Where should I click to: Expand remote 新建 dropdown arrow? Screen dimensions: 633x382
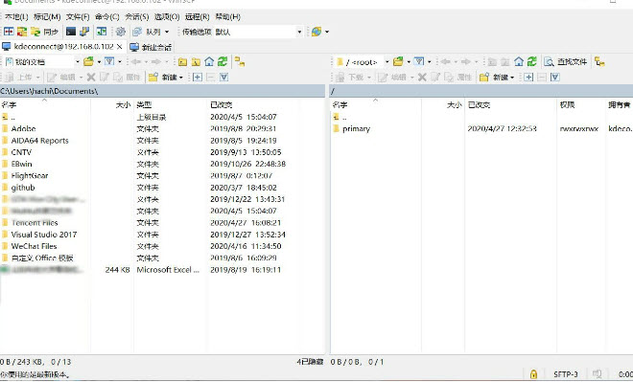(x=512, y=77)
